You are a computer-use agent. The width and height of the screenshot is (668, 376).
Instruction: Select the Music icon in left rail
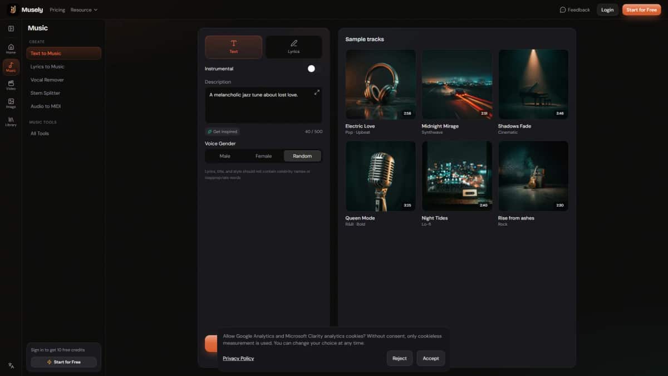click(x=11, y=67)
